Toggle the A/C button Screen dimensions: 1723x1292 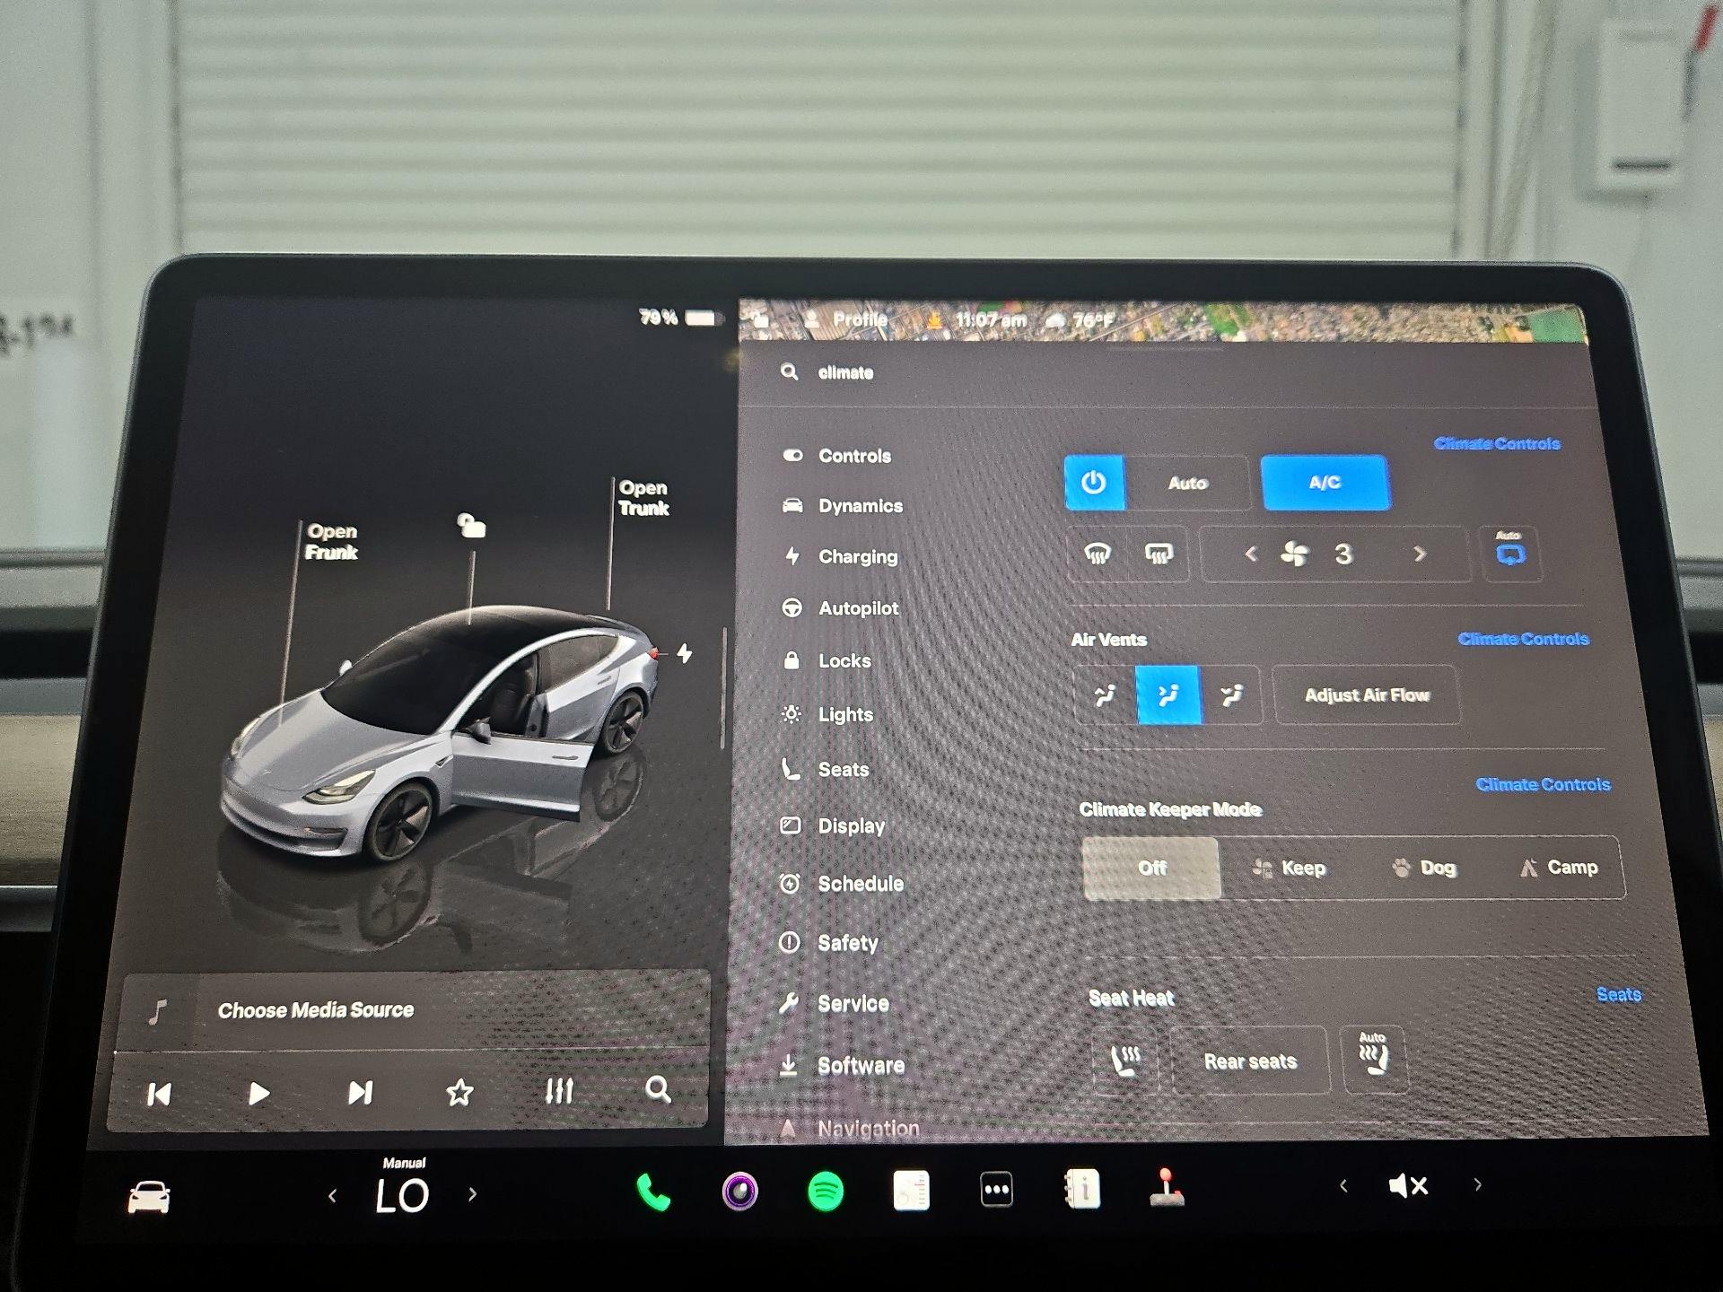(1325, 483)
